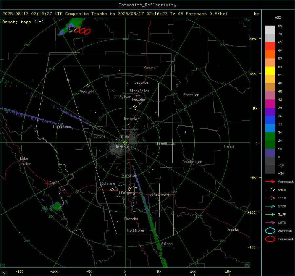295x276 pixels.
Task: Click the red forecast ellipse legend icon
Action: 270,239
